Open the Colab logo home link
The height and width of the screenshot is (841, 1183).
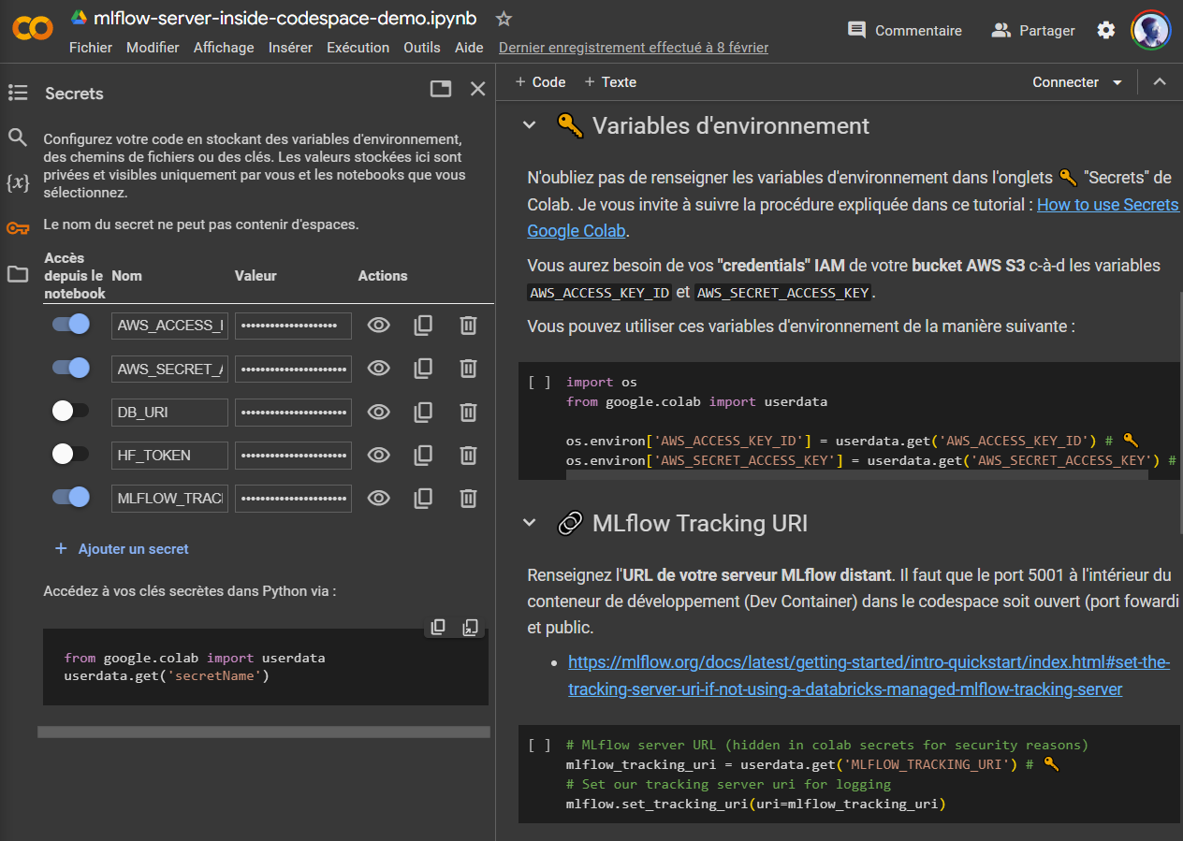coord(32,29)
